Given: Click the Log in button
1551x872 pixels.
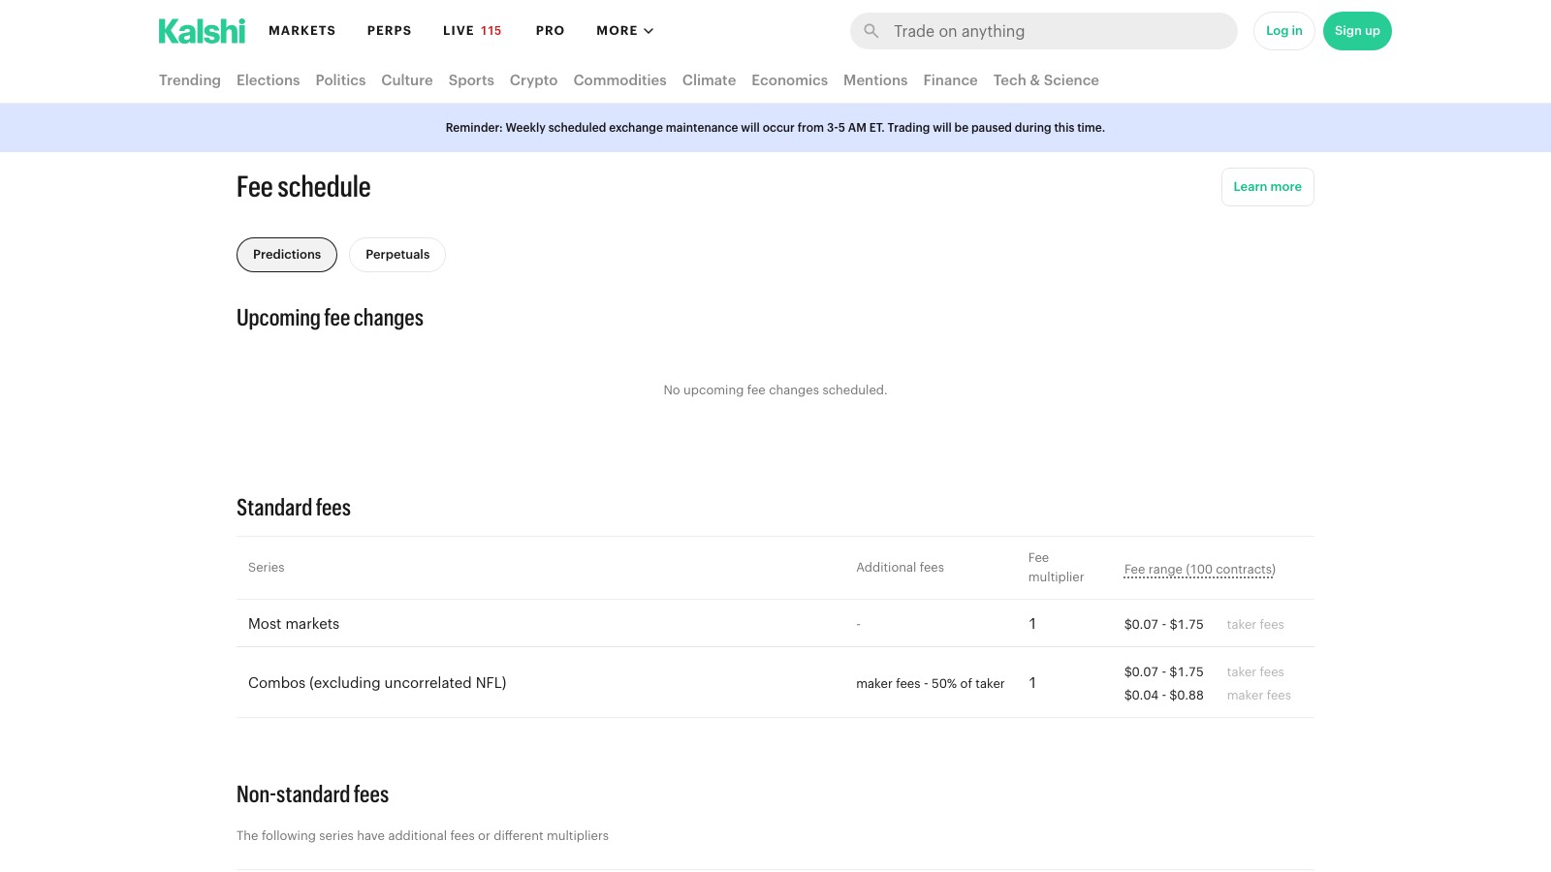Looking at the screenshot, I should (x=1284, y=31).
